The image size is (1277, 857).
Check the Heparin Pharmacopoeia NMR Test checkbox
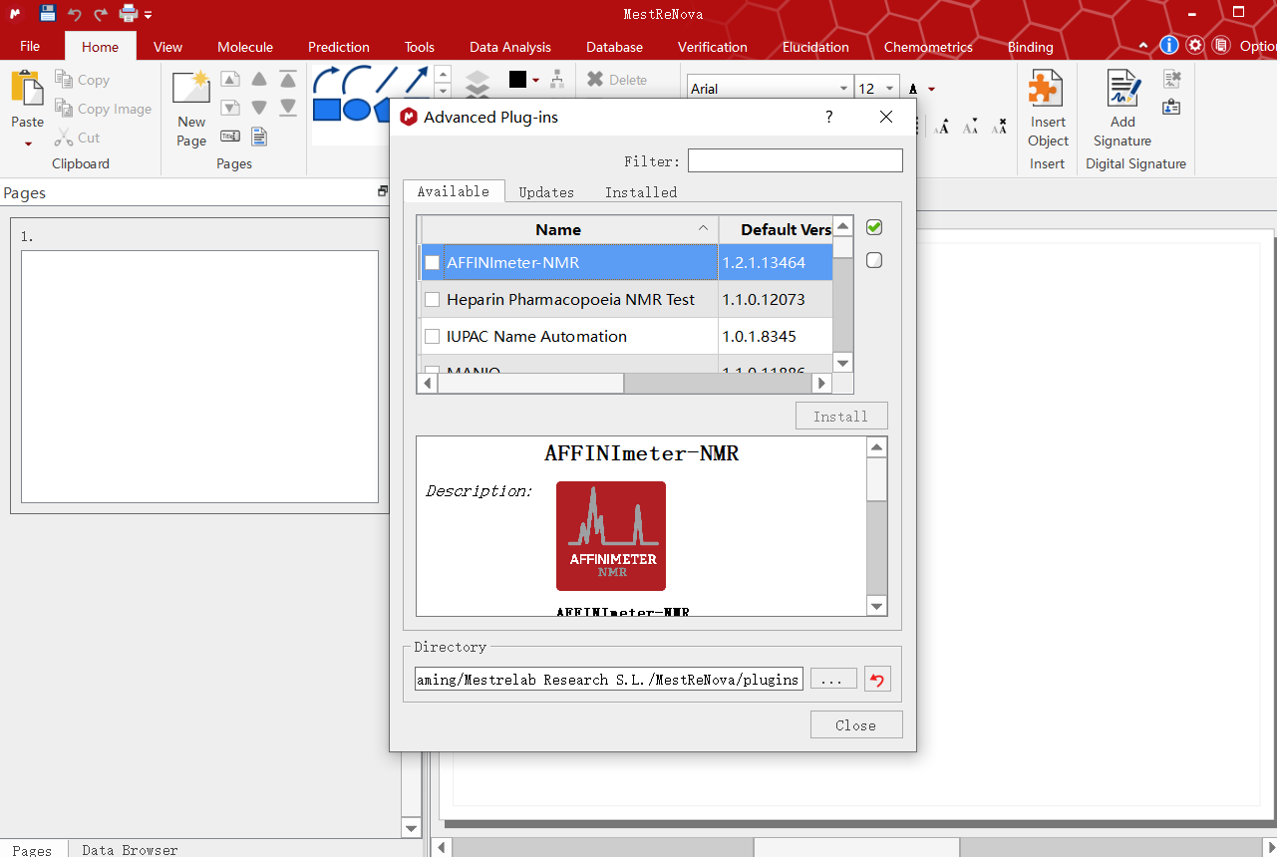(432, 300)
